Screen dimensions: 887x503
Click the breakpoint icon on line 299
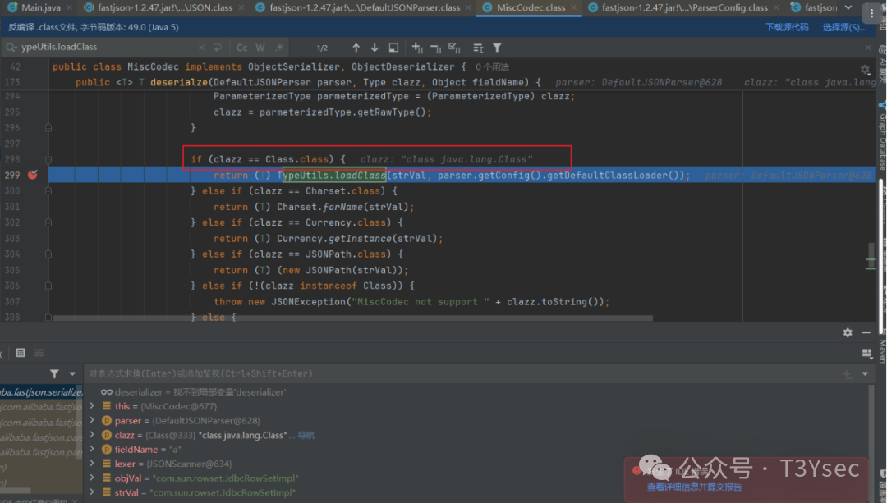tap(33, 175)
